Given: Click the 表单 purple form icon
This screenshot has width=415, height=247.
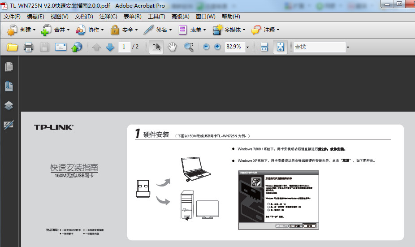Looking at the screenshot, I should 182,30.
